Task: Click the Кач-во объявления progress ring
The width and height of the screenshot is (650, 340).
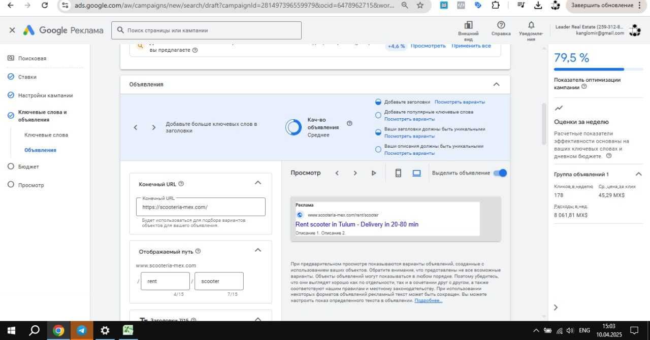Action: pyautogui.click(x=294, y=127)
